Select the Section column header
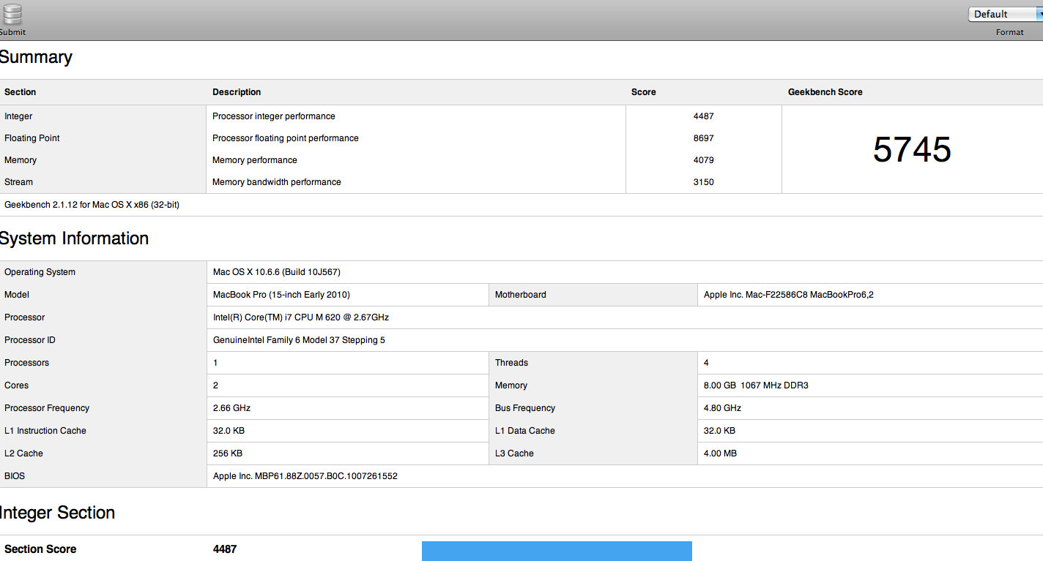1043x561 pixels. pyautogui.click(x=21, y=92)
